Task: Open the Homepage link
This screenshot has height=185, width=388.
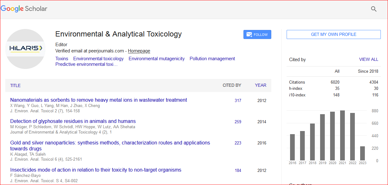Action: [x=139, y=51]
